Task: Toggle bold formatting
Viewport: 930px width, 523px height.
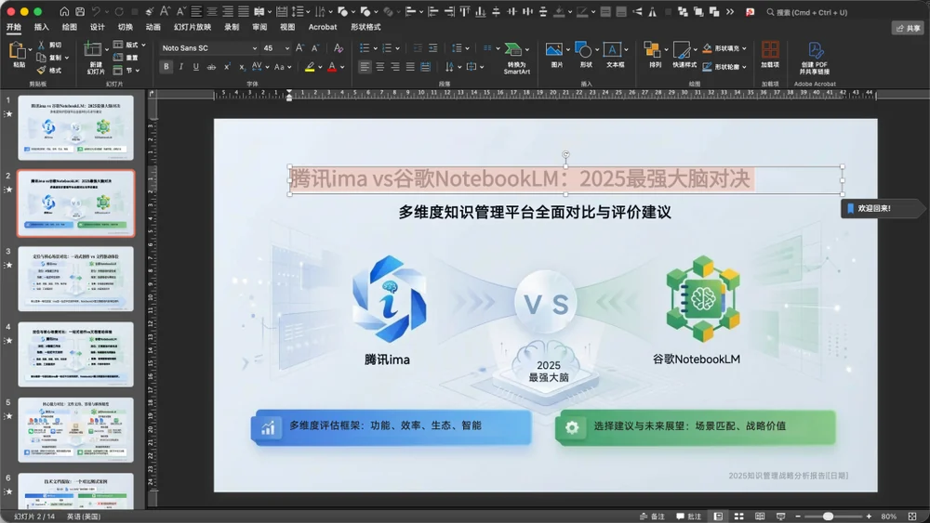Action: (166, 67)
